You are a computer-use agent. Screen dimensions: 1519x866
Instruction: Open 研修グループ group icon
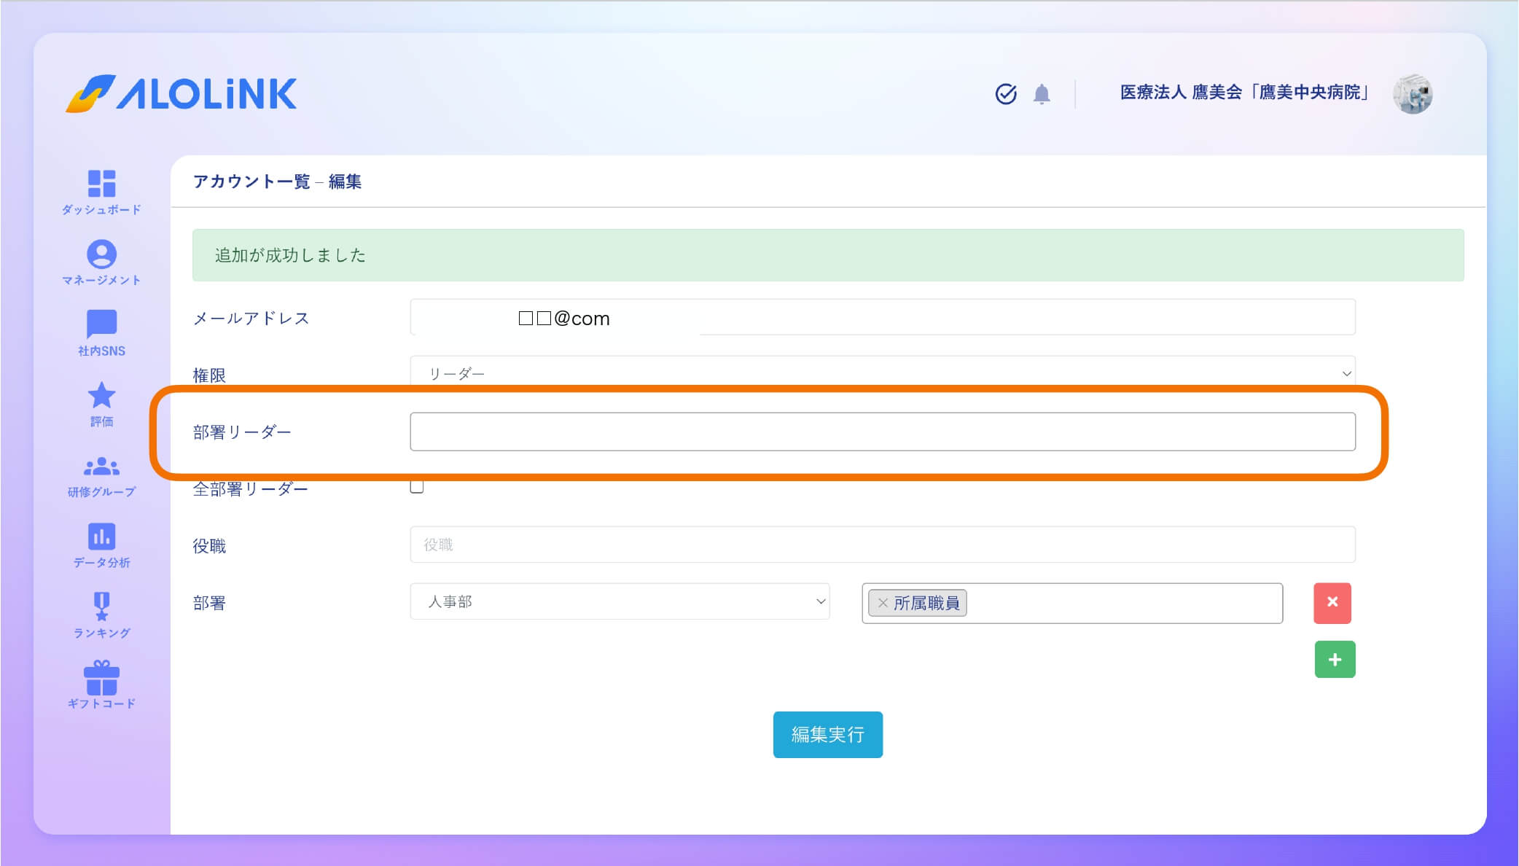(101, 467)
